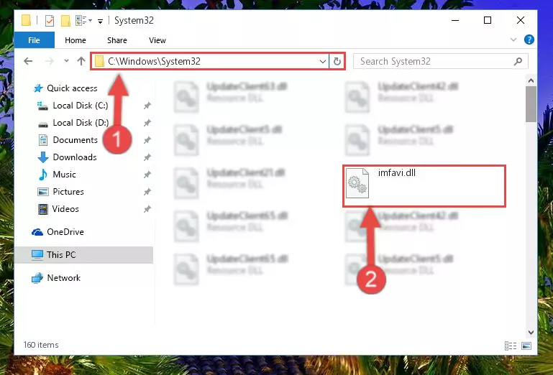Unpin Local Disk (C:) pin icon
Image resolution: width=553 pixels, height=375 pixels.
tap(147, 106)
